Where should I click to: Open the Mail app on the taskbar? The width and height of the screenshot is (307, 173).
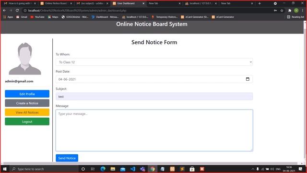[x=123, y=169]
